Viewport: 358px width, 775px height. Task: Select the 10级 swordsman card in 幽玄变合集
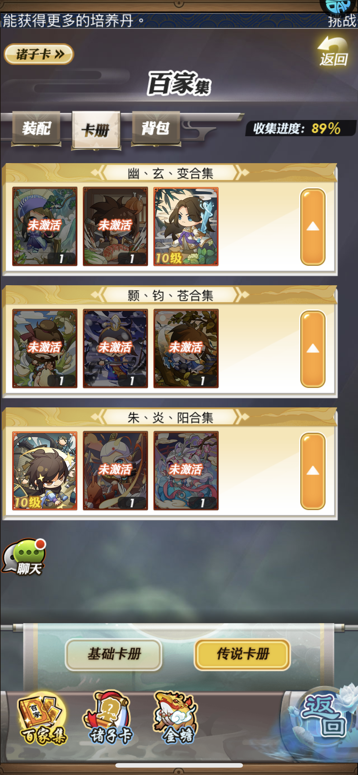(x=186, y=227)
